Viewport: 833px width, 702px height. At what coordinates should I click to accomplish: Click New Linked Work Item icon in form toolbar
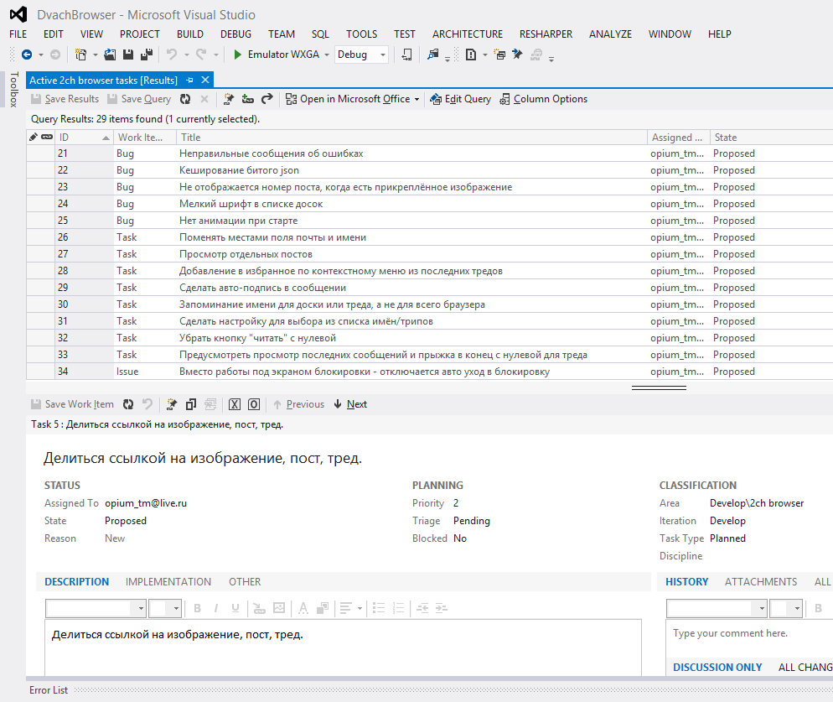[172, 404]
